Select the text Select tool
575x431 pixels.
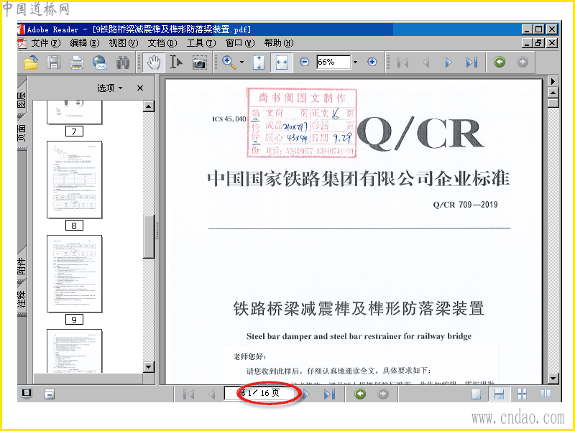coord(176,62)
